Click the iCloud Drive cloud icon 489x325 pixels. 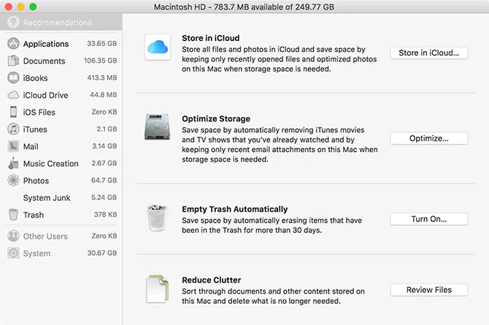pos(13,95)
